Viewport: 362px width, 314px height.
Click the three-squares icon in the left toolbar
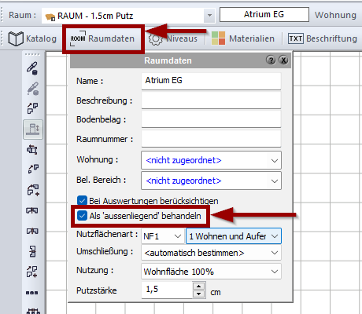point(32,293)
